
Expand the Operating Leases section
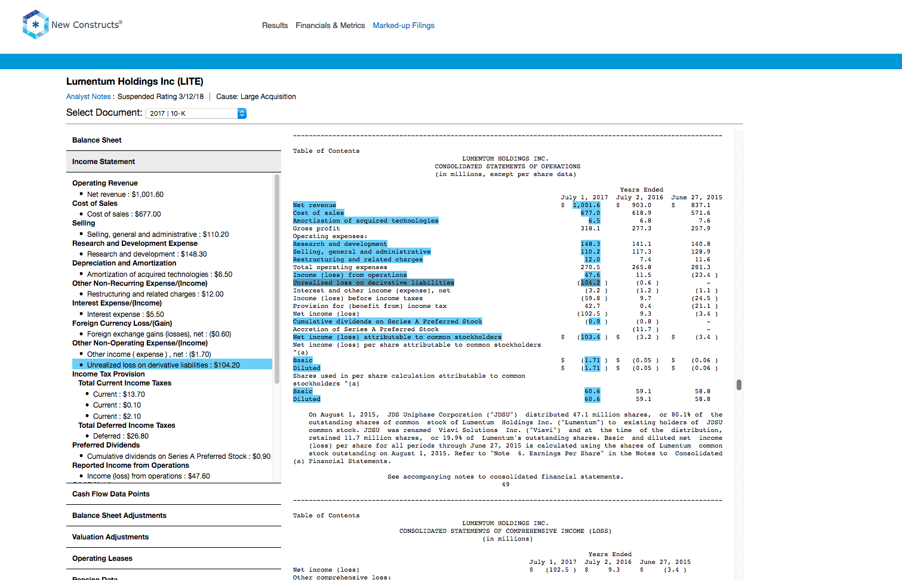174,559
